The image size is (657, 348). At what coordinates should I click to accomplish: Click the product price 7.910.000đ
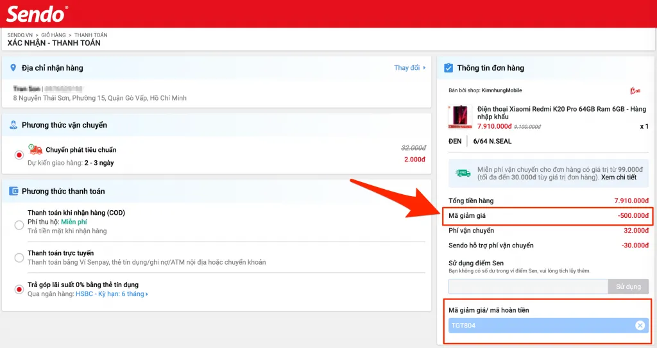(x=495, y=126)
